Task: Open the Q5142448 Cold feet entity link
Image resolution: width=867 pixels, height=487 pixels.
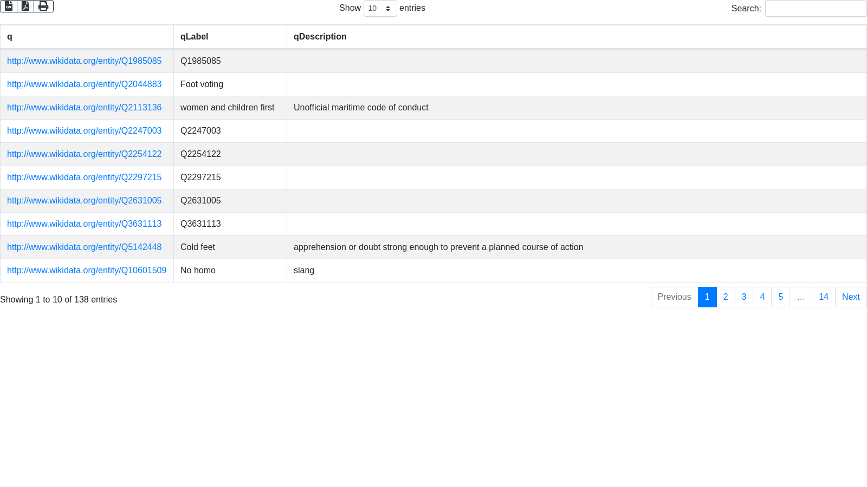Action: click(84, 247)
